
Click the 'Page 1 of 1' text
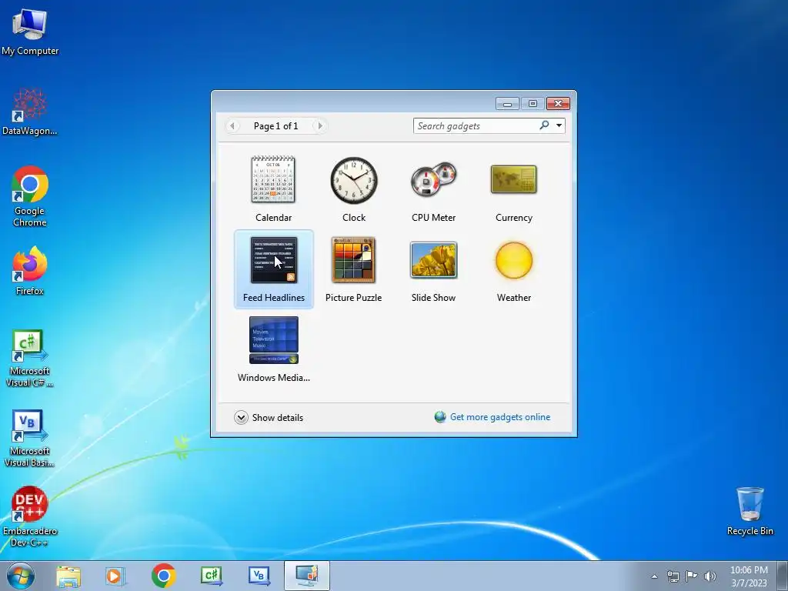click(x=276, y=126)
